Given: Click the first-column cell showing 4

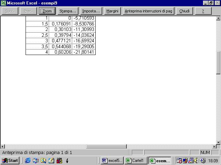Looking at the screenshot, I should click(x=37, y=52).
